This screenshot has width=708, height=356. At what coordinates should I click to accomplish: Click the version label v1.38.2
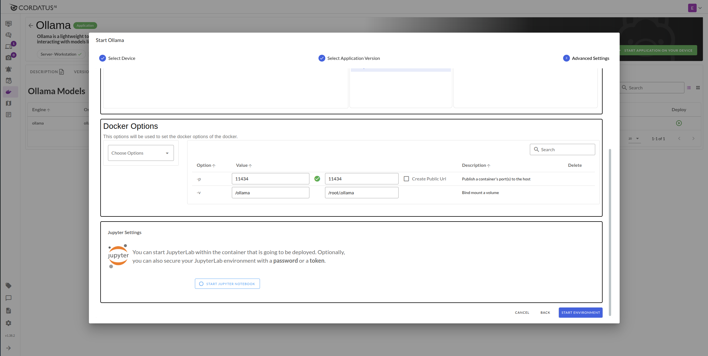tap(10, 336)
